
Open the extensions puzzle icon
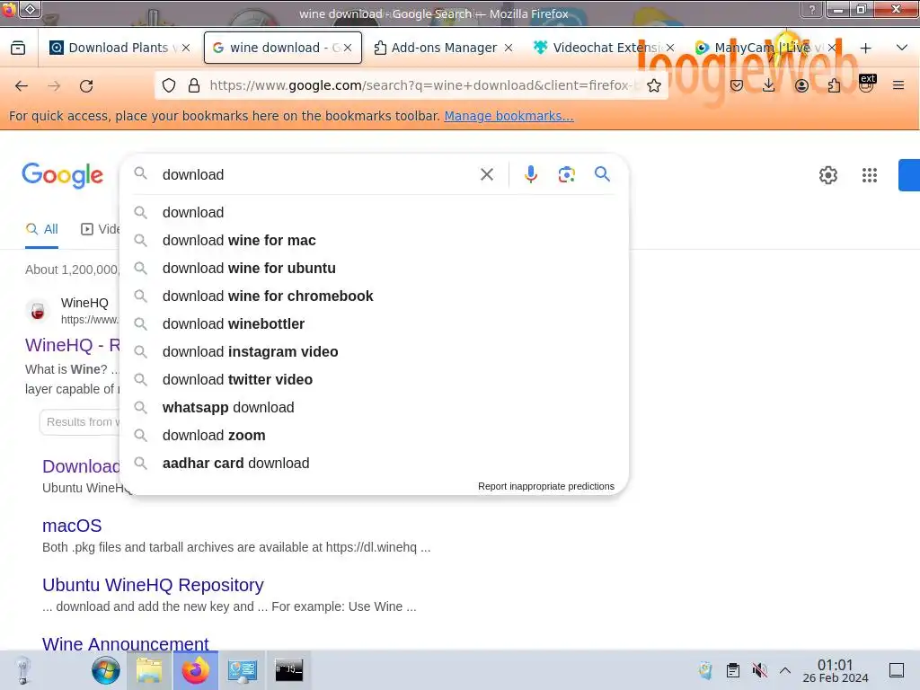tap(834, 85)
